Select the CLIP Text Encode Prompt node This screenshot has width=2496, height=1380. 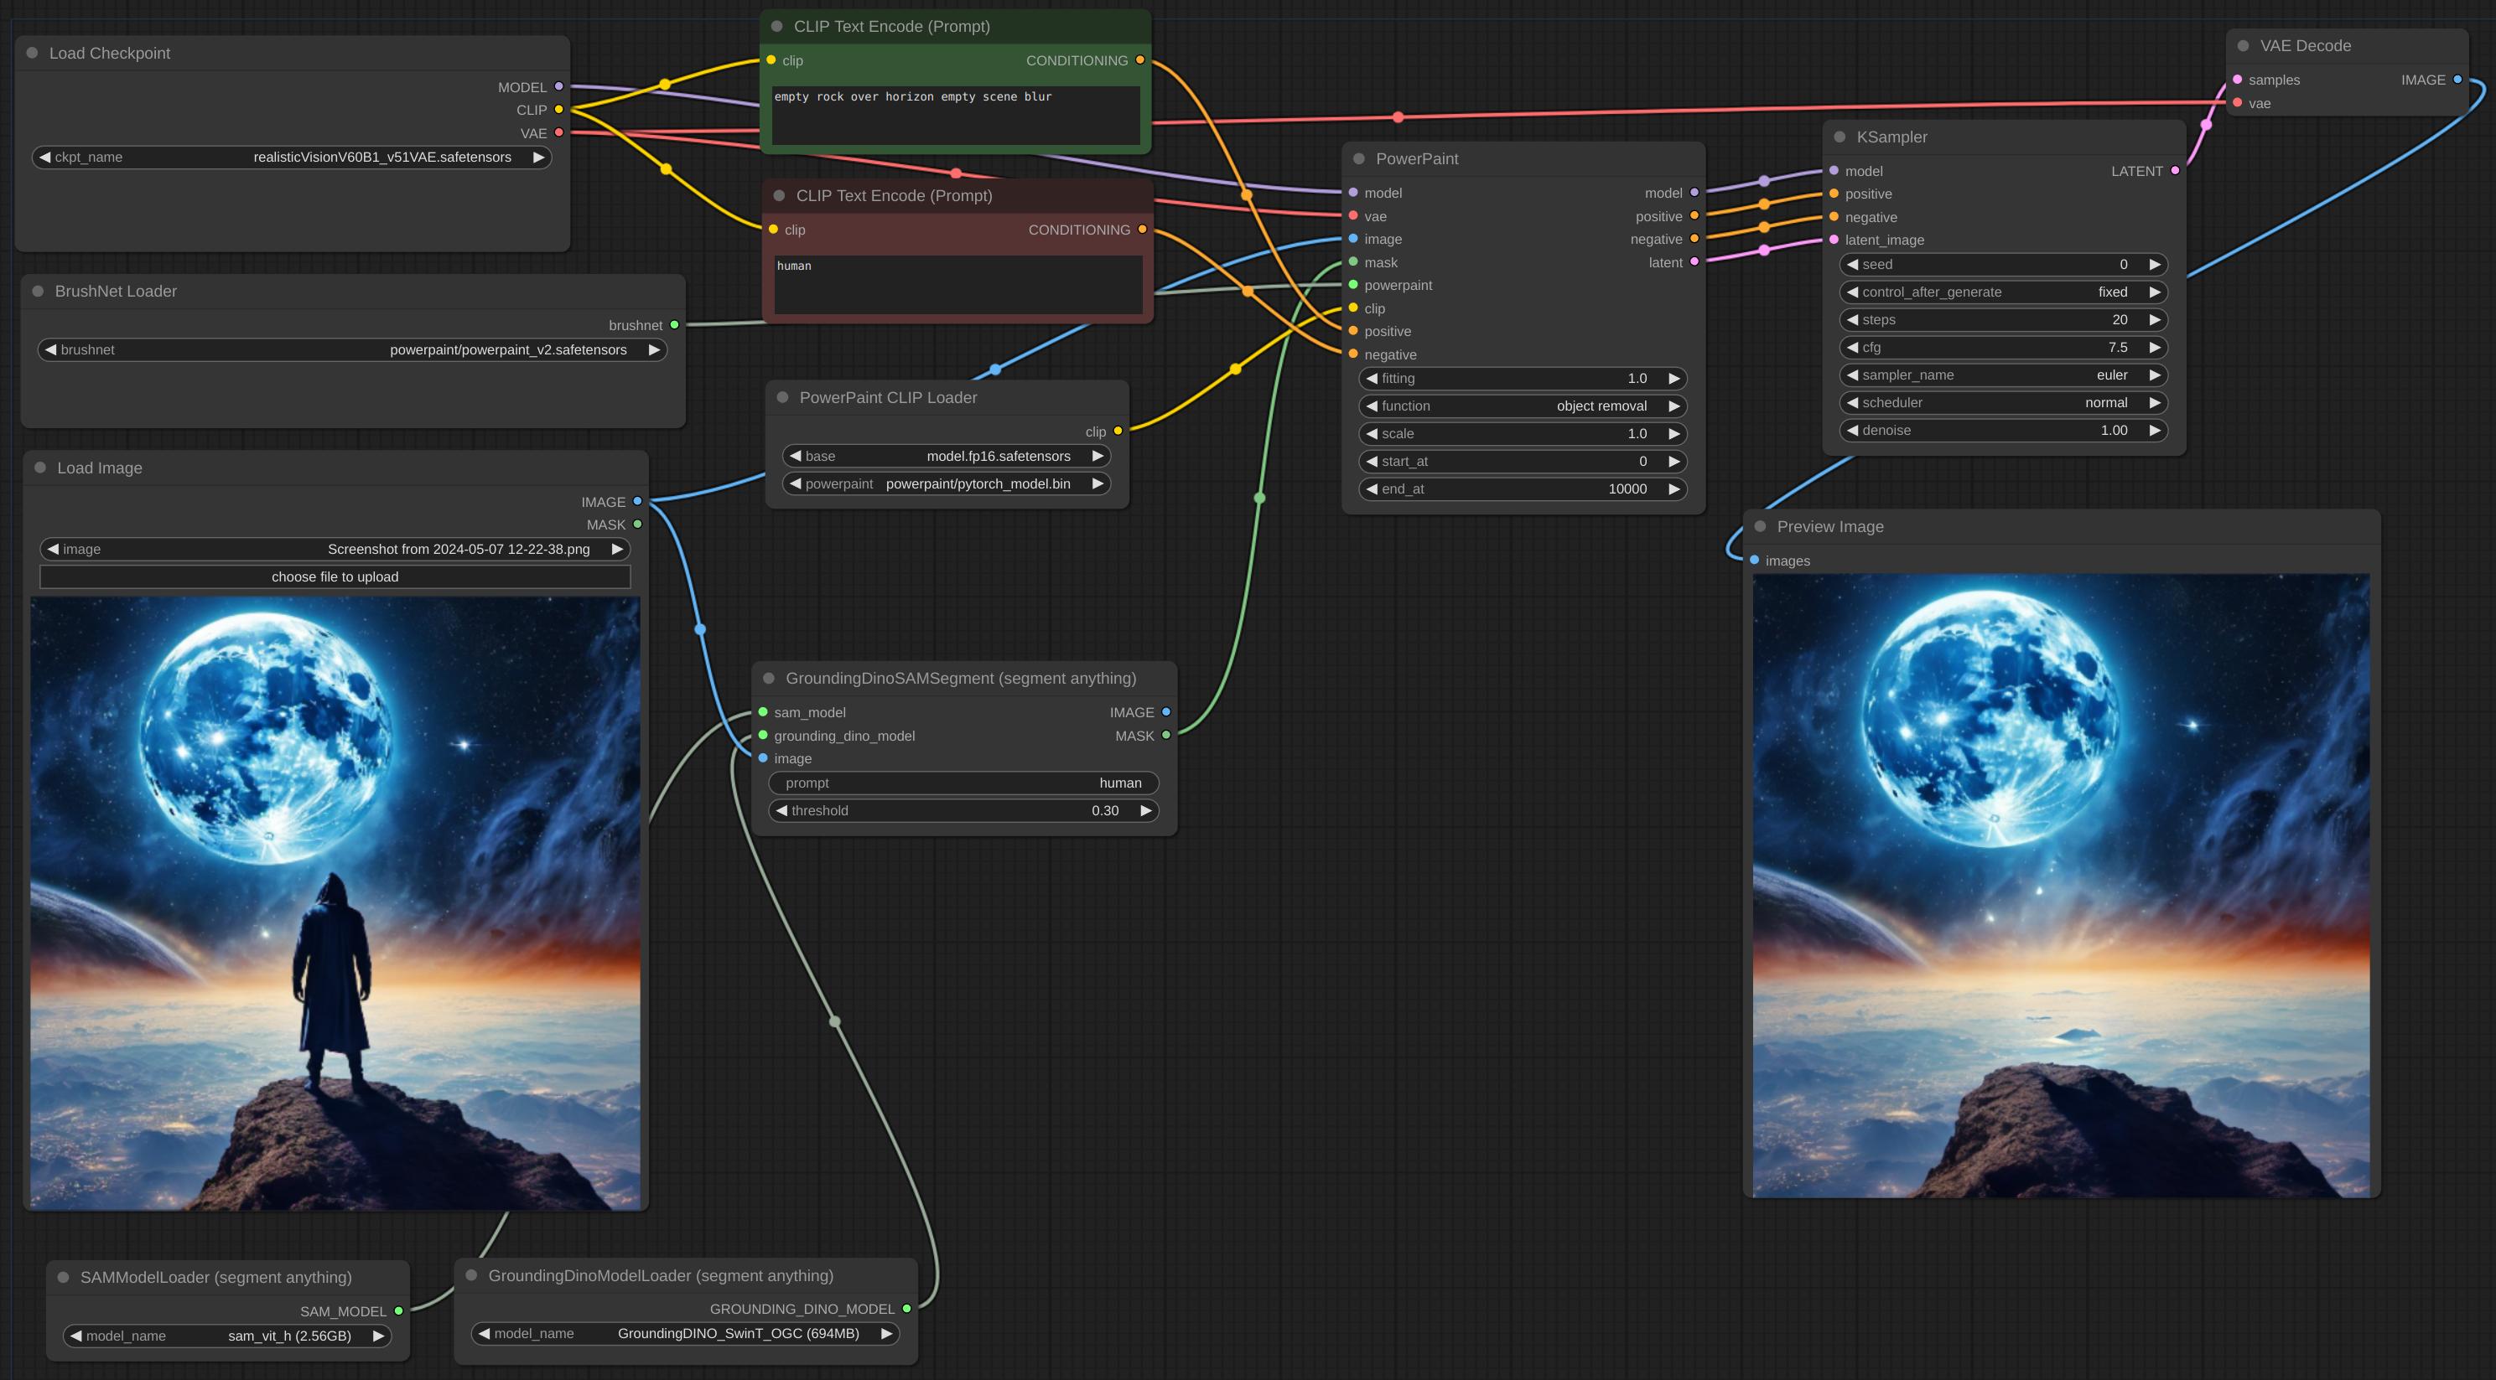(x=956, y=25)
